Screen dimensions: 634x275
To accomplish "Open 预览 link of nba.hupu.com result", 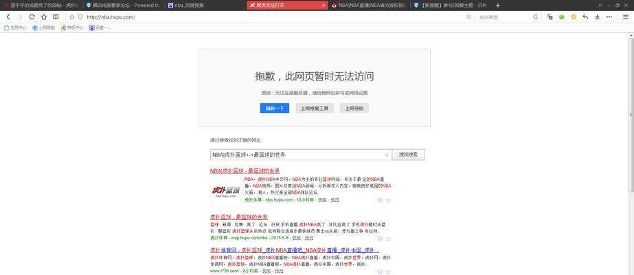I will (x=335, y=200).
